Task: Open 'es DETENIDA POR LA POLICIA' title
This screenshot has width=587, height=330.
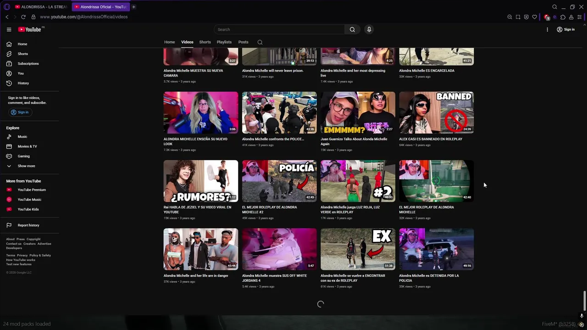Action: tap(429, 278)
